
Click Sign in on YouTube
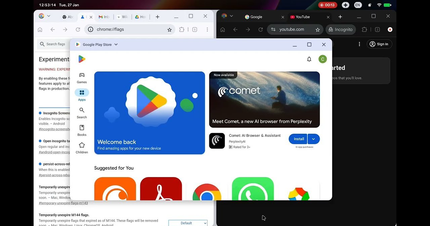(x=379, y=44)
